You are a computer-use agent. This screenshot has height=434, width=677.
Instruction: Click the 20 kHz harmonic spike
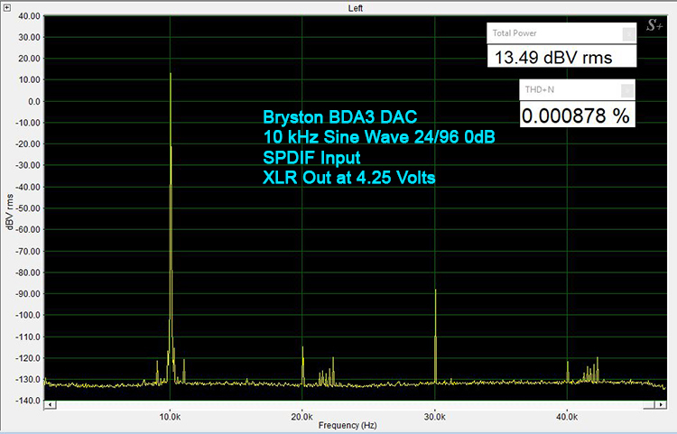(x=302, y=348)
